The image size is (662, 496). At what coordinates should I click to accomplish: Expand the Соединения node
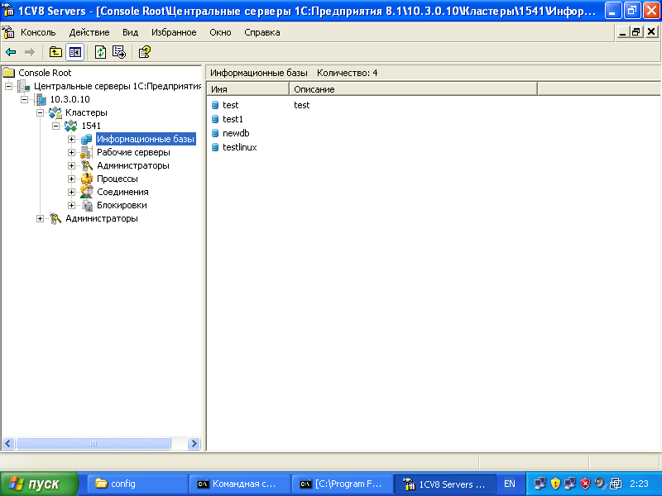click(x=71, y=192)
